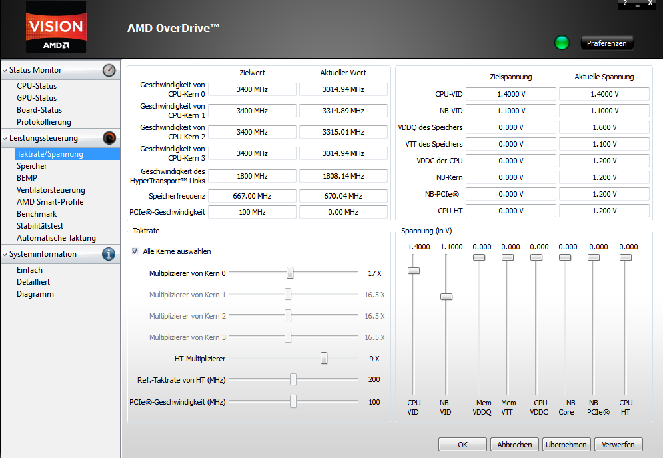The width and height of the screenshot is (663, 458).
Task: Click the help question mark icon
Action: [625, 3]
